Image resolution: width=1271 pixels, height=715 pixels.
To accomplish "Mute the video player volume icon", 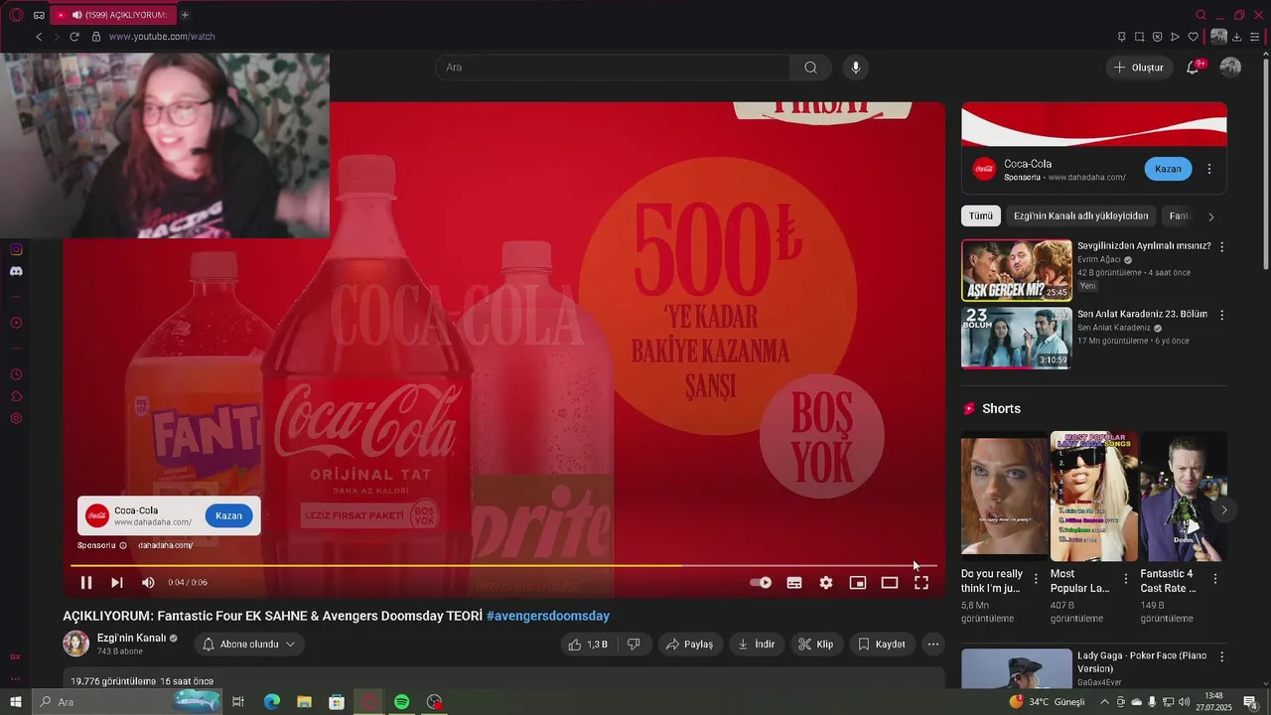I will [148, 583].
